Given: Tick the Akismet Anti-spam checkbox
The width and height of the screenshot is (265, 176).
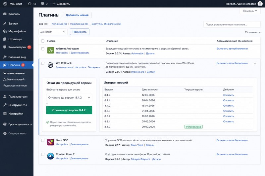Looking at the screenshot, I should (x=43, y=49).
